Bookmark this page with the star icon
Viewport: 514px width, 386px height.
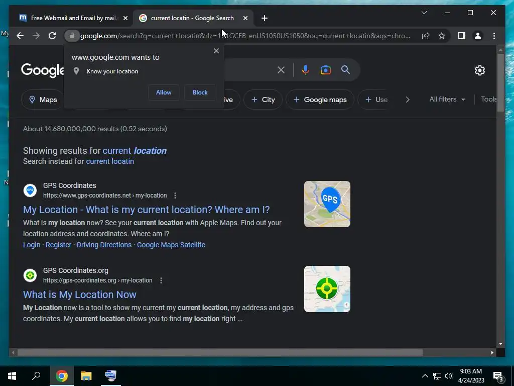tap(442, 36)
